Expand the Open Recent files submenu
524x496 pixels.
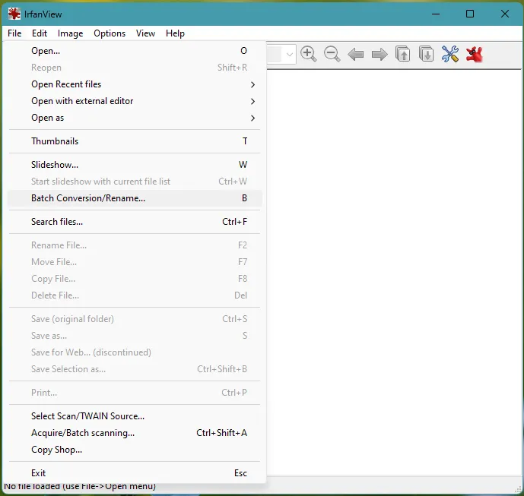[135, 84]
